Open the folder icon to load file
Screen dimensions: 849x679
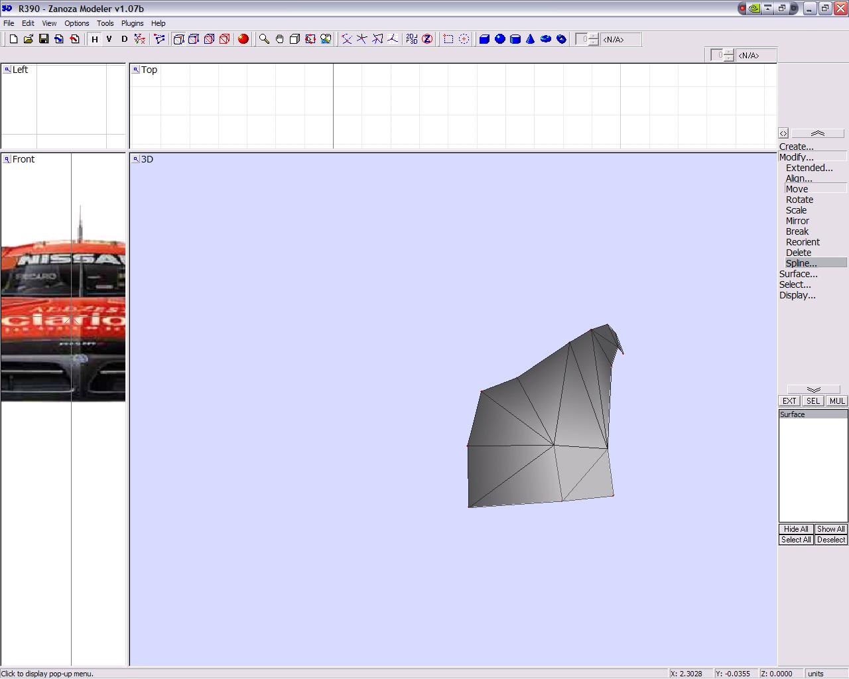[29, 39]
